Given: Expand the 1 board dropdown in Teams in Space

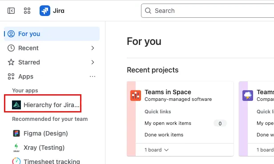Looking at the screenshot, I should pyautogui.click(x=157, y=150).
